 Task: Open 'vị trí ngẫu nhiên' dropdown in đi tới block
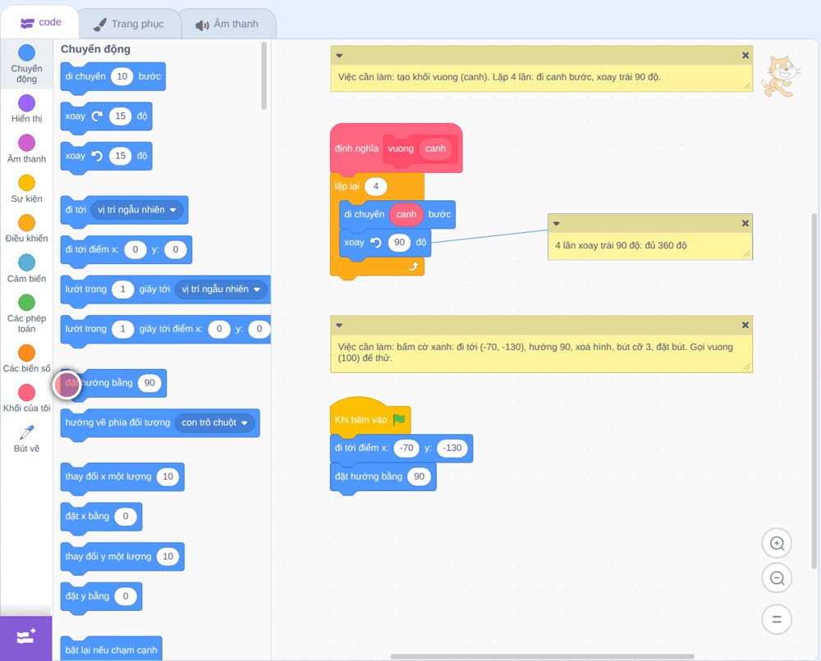tap(137, 210)
